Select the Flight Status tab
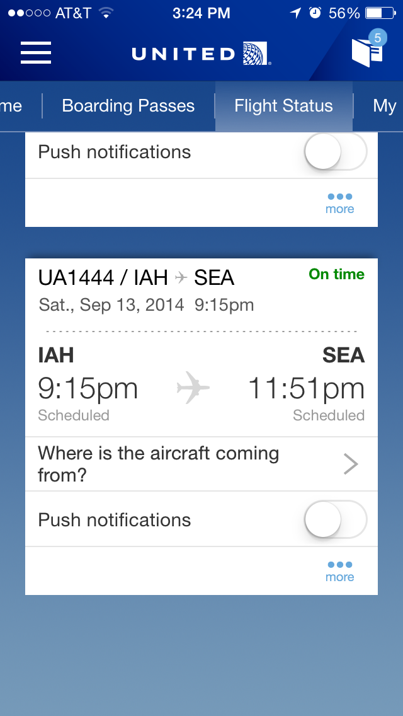Screen dimensions: 403x716 coord(283,106)
